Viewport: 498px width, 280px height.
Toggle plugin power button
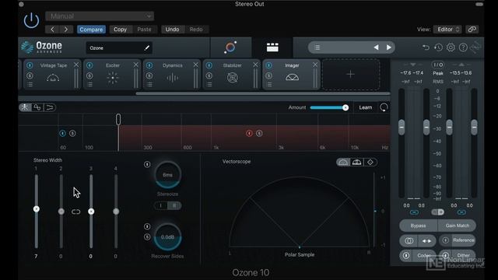tap(31, 21)
